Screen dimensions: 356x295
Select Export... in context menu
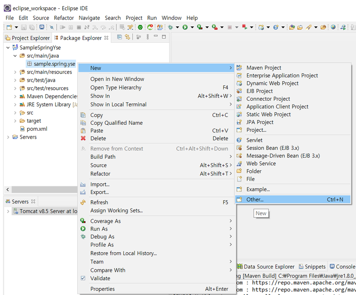coord(157,192)
